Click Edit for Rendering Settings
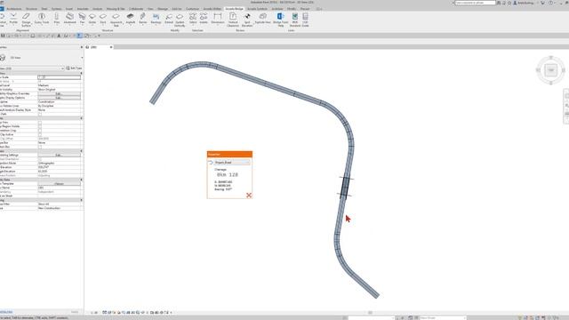The height and width of the screenshot is (320, 569). 60,155
